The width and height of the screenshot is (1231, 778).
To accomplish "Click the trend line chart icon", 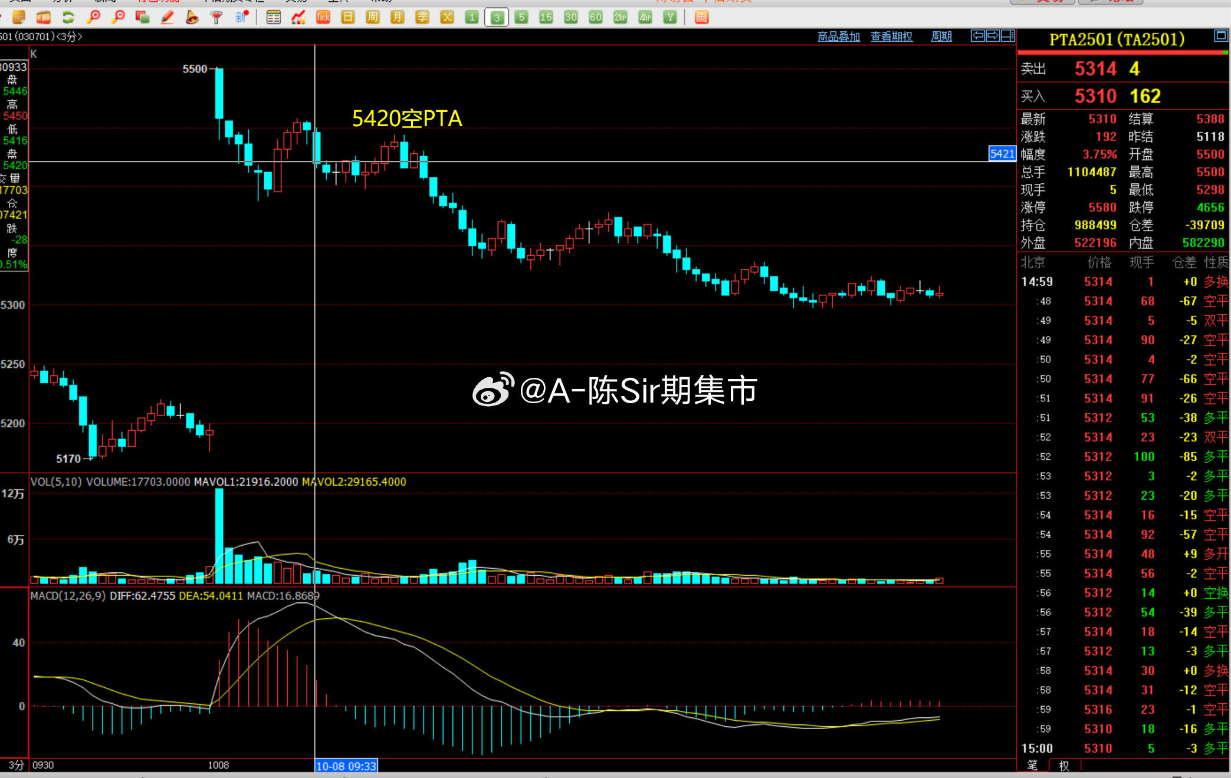I will coord(298,18).
